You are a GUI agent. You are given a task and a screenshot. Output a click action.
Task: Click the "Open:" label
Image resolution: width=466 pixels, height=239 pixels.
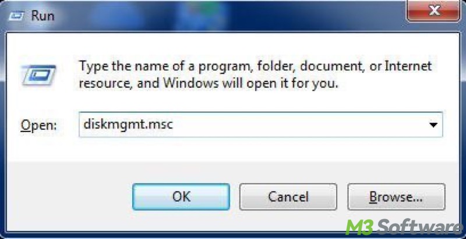[38, 126]
